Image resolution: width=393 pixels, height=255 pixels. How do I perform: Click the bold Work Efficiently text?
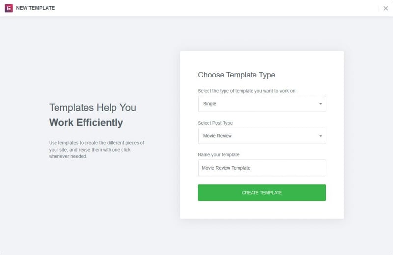(86, 122)
